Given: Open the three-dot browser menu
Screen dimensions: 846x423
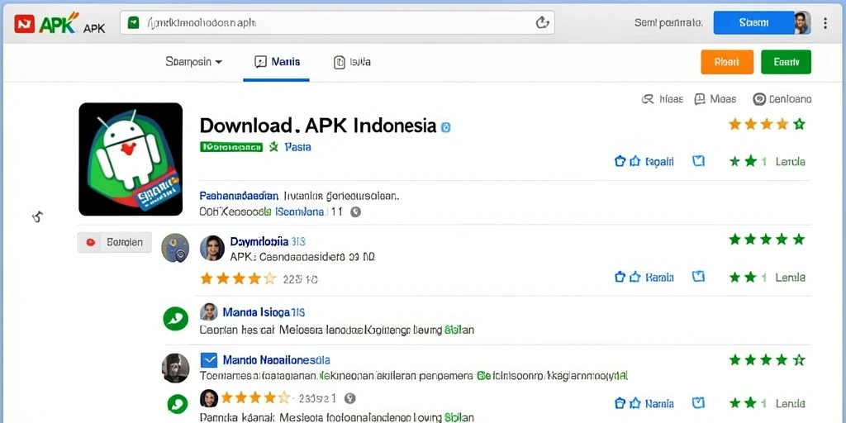Looking at the screenshot, I should [825, 22].
